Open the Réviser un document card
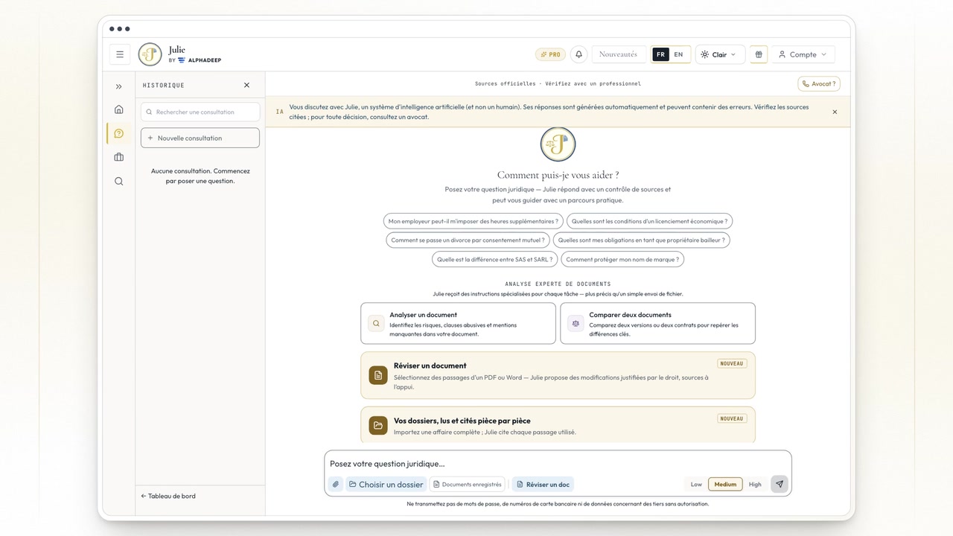The image size is (953, 536). click(558, 375)
